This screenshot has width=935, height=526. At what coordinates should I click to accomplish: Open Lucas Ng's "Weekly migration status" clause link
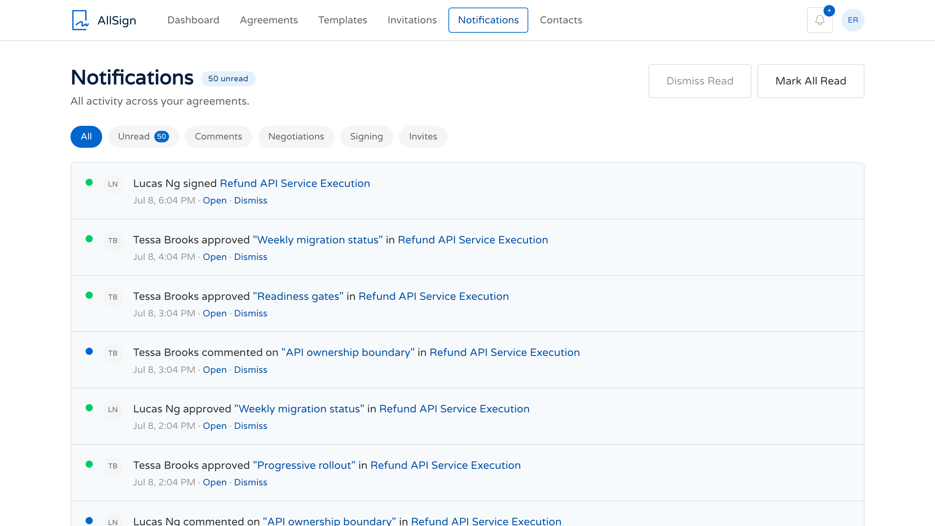click(299, 409)
